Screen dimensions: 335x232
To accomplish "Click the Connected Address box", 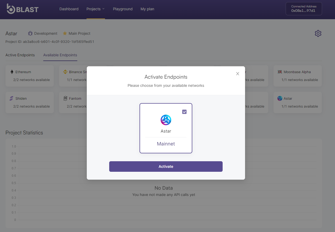I will 304,9.
